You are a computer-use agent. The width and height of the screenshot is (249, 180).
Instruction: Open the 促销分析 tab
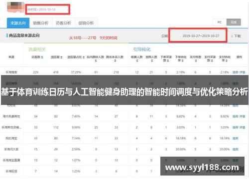[86, 23]
